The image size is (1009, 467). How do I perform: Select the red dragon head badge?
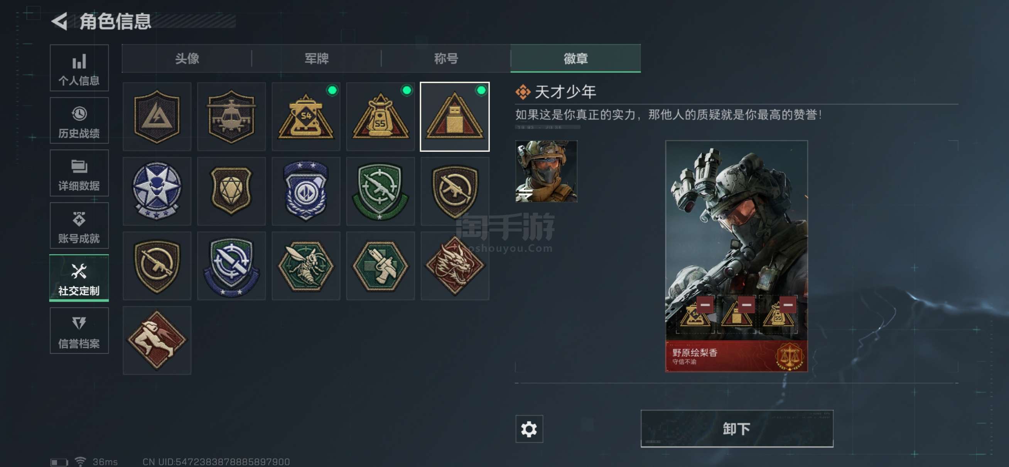[x=455, y=266]
